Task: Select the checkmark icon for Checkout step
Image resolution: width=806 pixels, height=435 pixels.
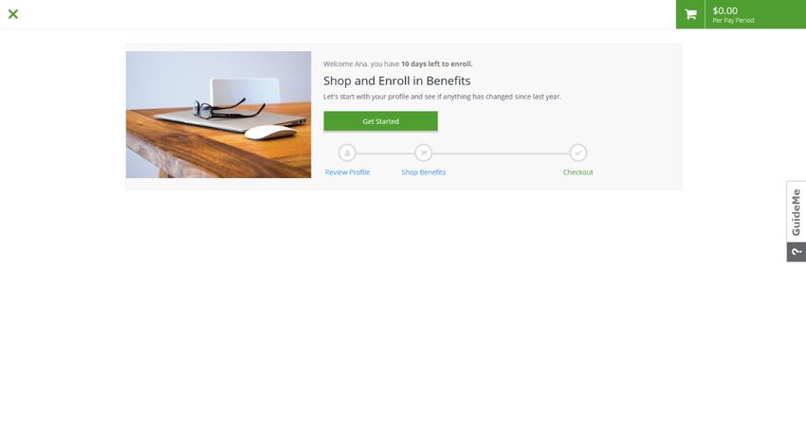Action: pyautogui.click(x=578, y=153)
